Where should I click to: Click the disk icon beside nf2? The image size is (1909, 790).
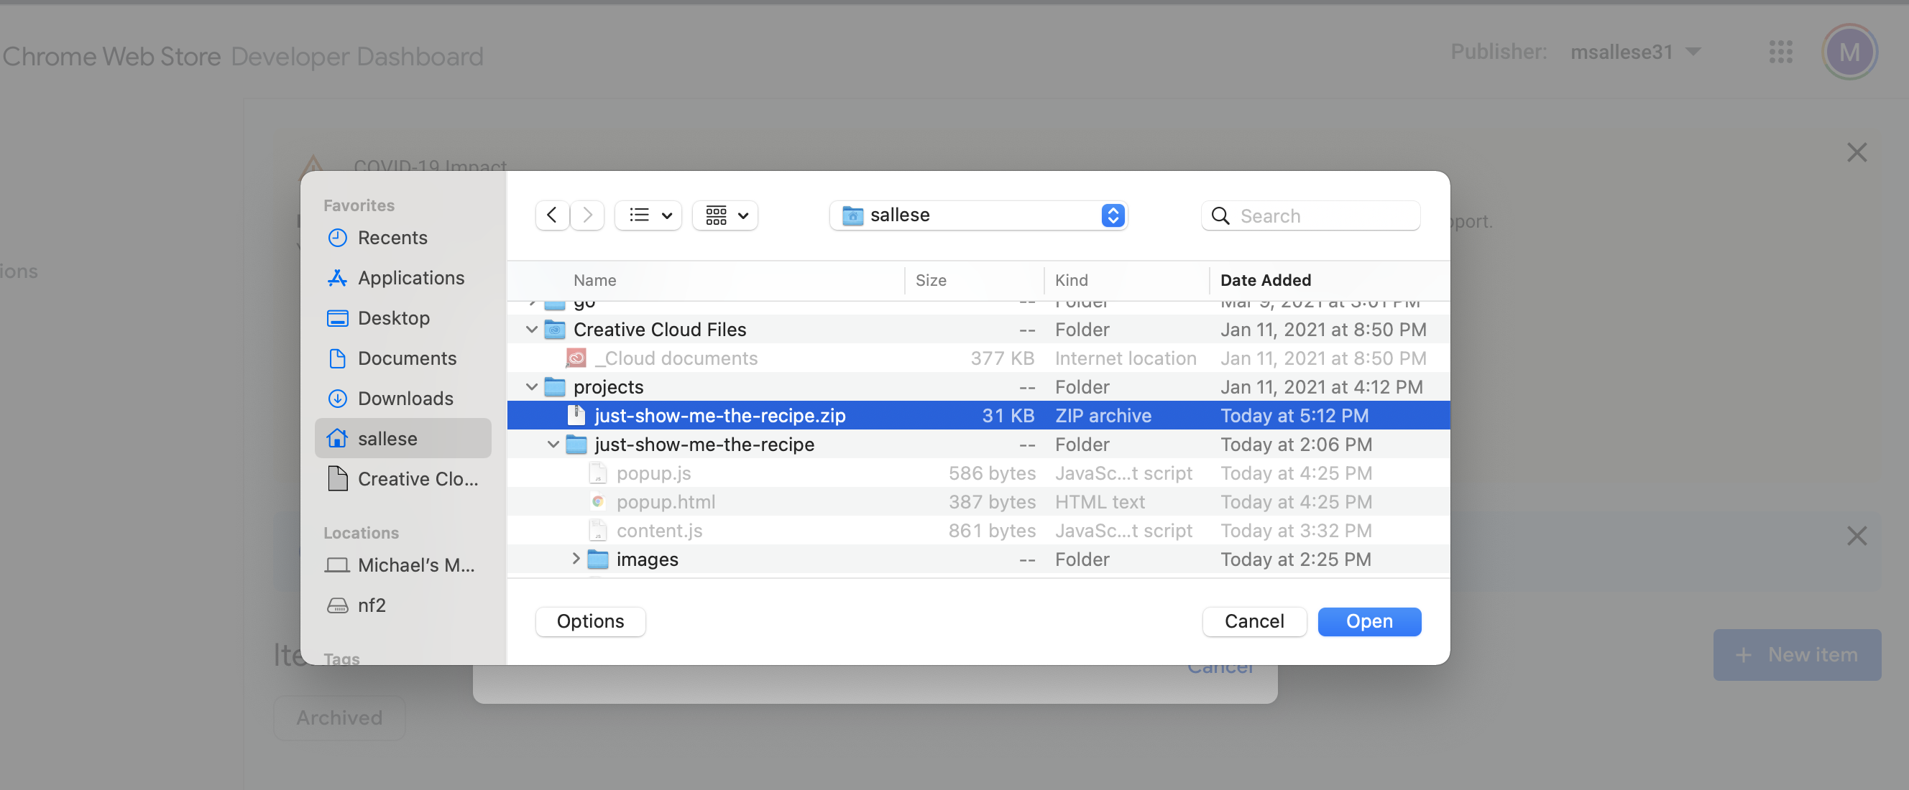(x=337, y=605)
